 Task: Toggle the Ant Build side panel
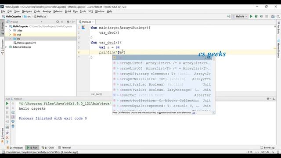point(279,28)
